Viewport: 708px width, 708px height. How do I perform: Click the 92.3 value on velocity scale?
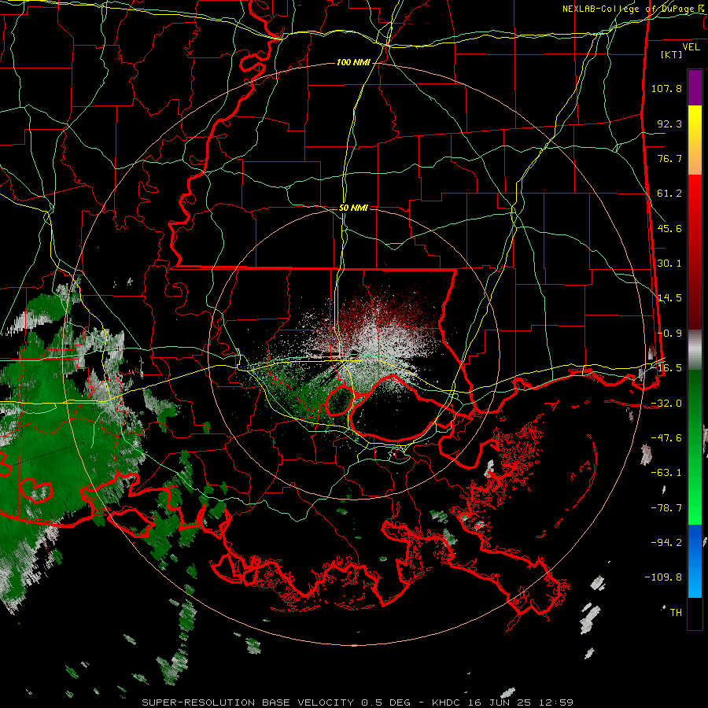click(669, 124)
